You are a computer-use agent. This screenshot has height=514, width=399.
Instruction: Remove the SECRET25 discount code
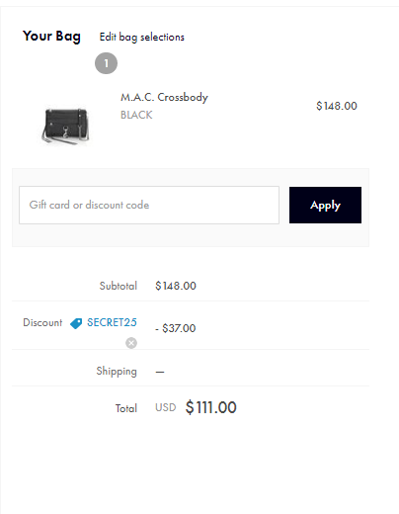coord(131,343)
